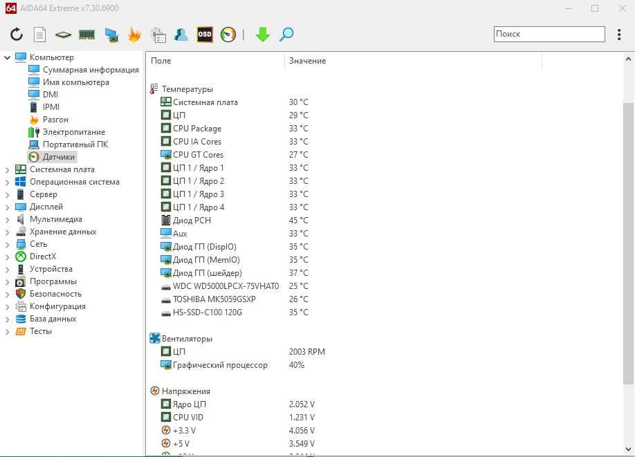The width and height of the screenshot is (635, 457).
Task: Collapse the Компьютер tree node
Action: click(7, 57)
